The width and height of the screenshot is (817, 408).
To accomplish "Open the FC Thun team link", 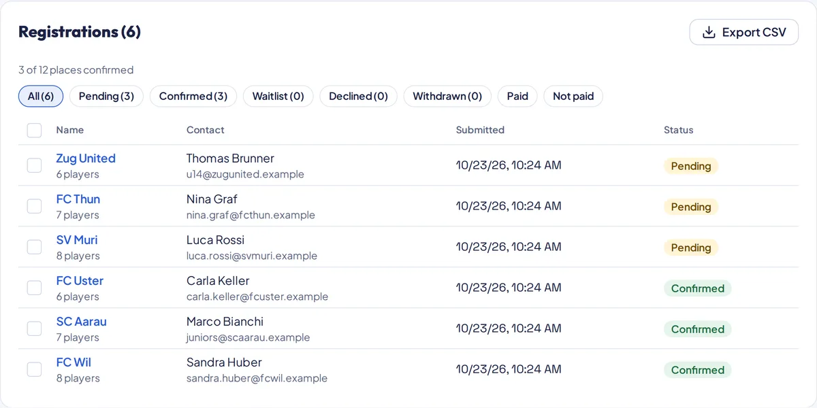I will (78, 199).
